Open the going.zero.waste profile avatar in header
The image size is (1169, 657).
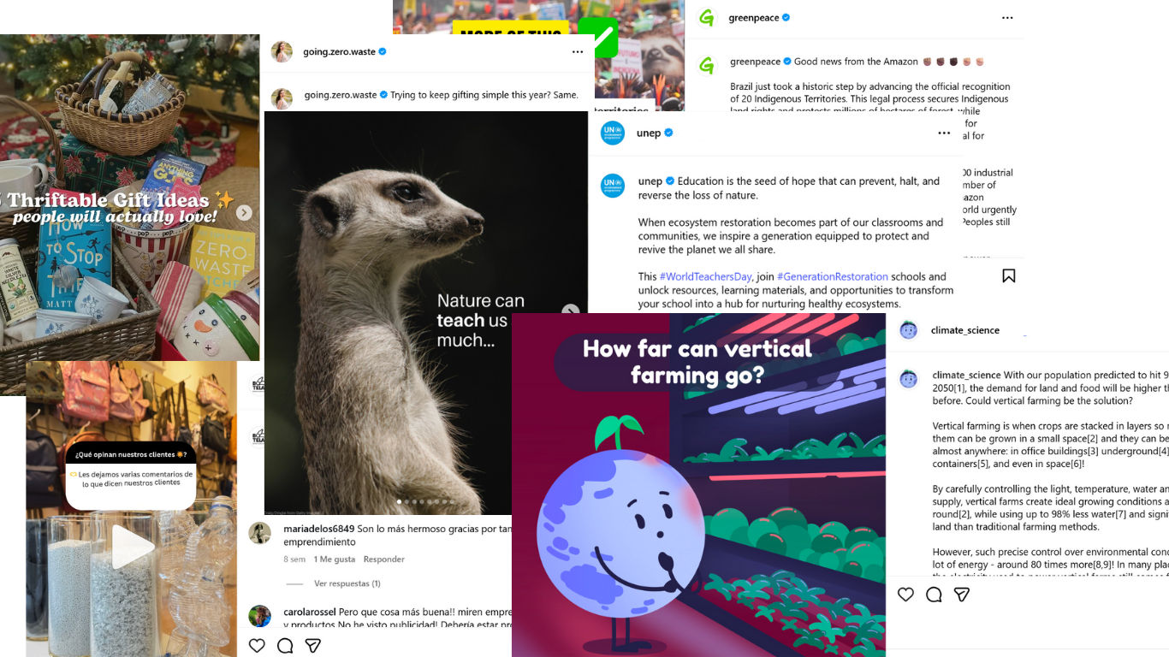(282, 51)
